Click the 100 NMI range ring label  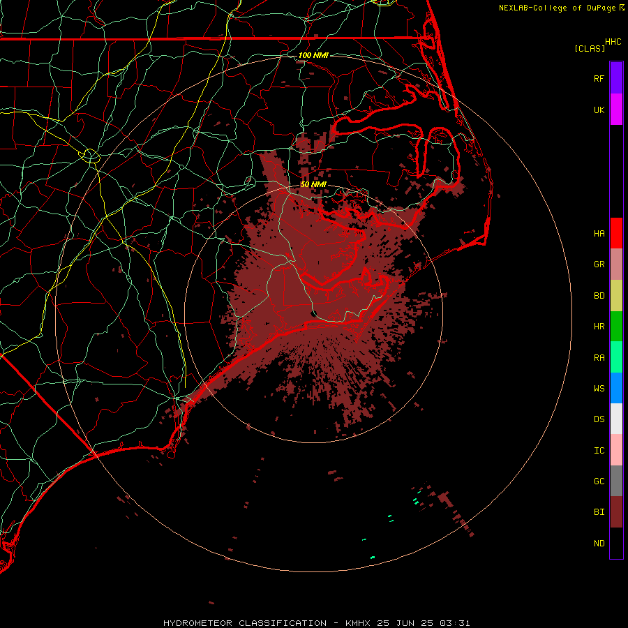[x=313, y=55]
